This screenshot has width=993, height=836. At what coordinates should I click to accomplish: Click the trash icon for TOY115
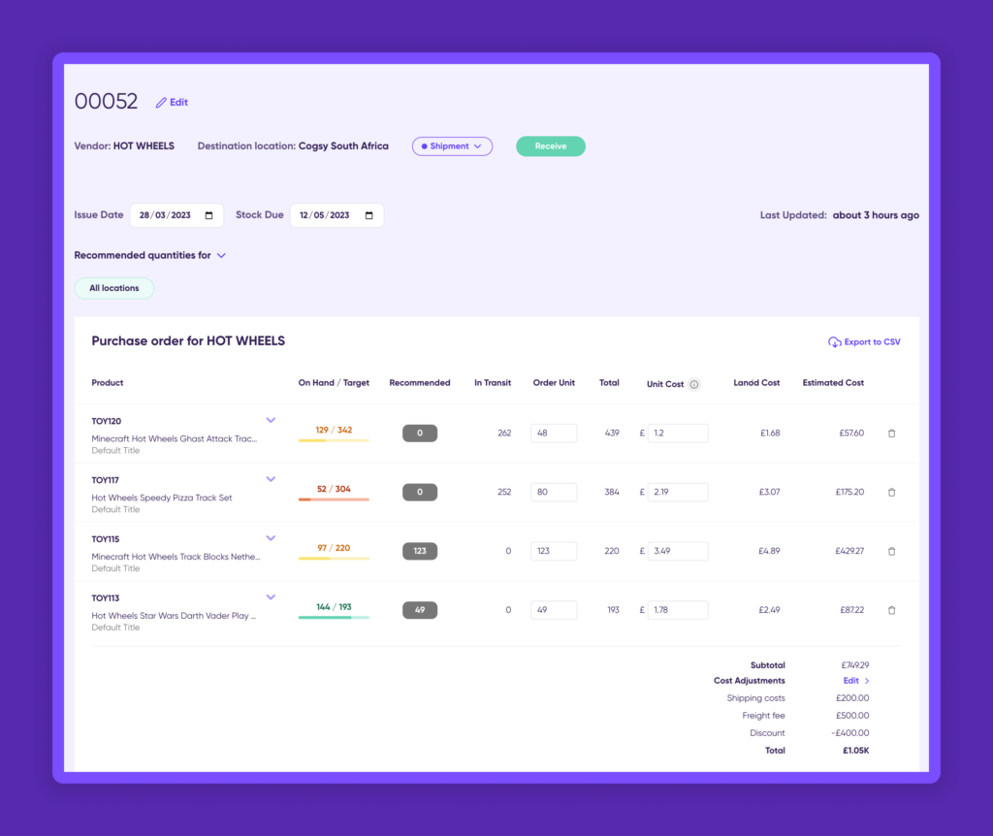[891, 551]
